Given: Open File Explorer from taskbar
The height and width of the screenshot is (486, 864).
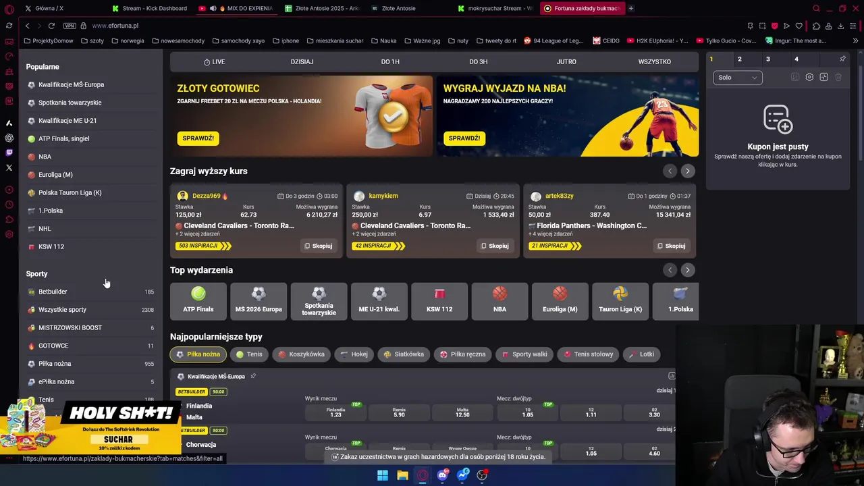Looking at the screenshot, I should point(402,475).
